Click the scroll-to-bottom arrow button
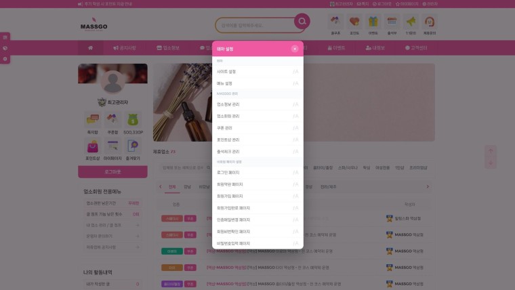Image resolution: width=515 pixels, height=290 pixels. pyautogui.click(x=491, y=163)
